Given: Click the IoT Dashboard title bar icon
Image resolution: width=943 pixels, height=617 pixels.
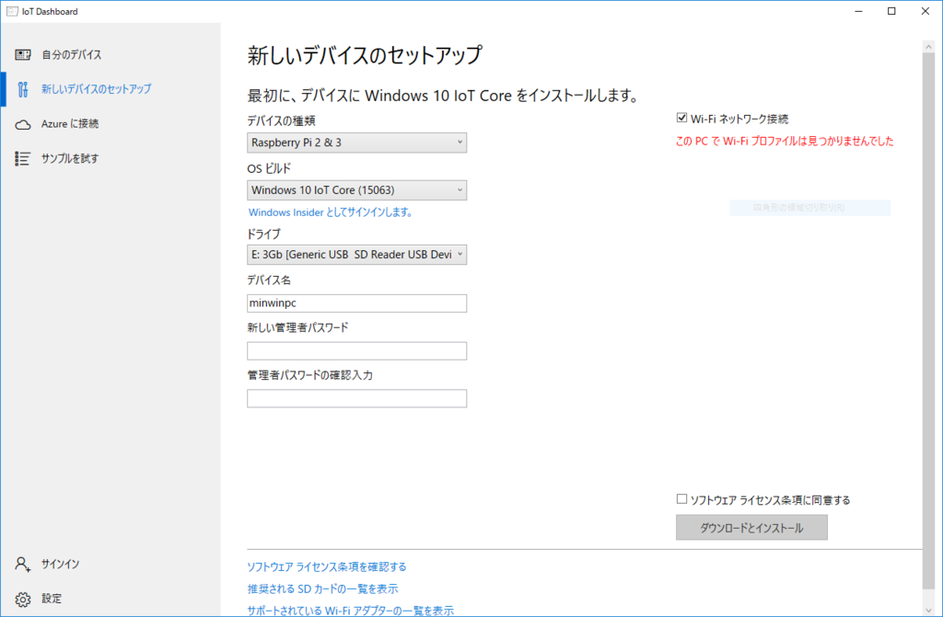Looking at the screenshot, I should pyautogui.click(x=11, y=10).
